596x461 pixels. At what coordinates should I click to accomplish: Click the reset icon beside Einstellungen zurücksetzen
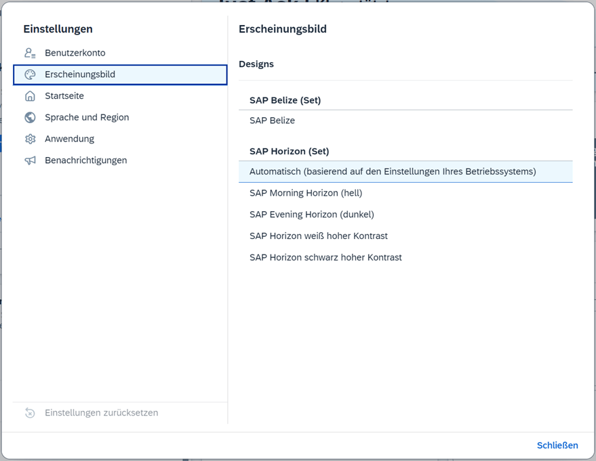tap(30, 413)
